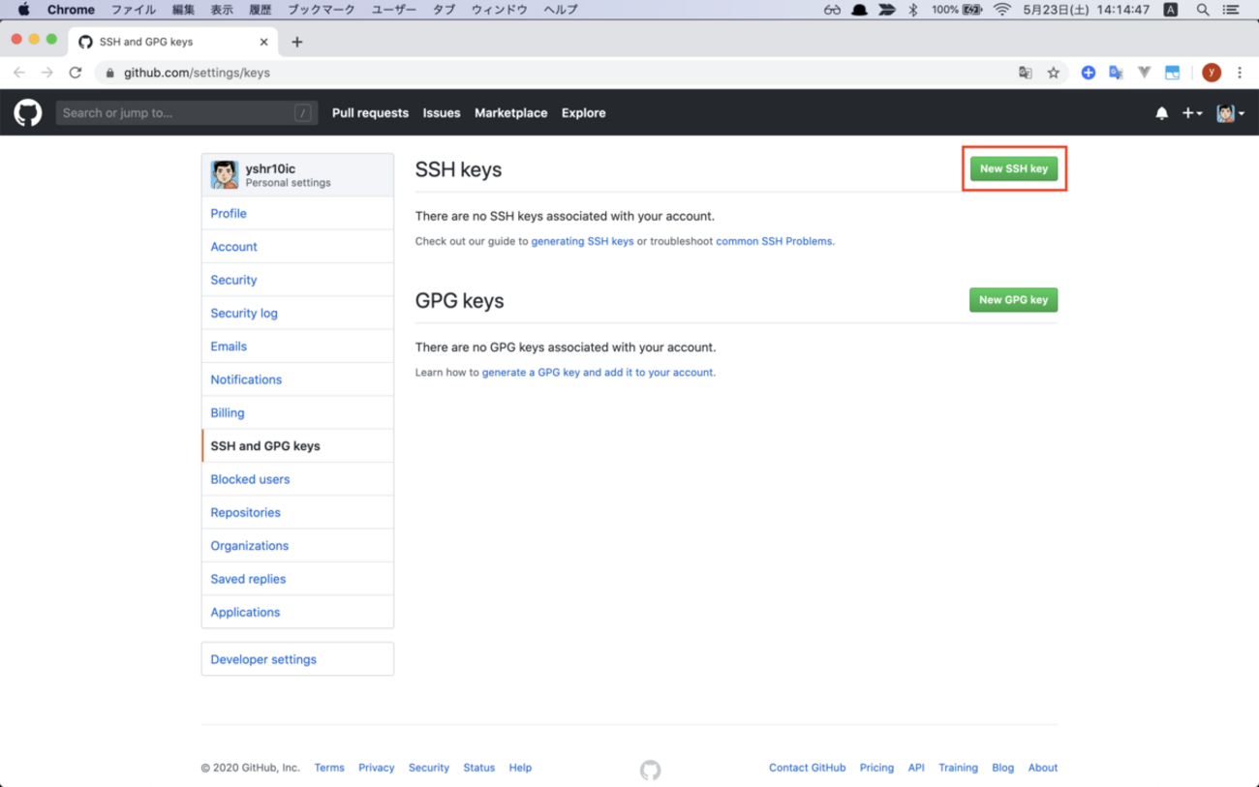Follow the 'generating SSH keys' link

coord(582,241)
